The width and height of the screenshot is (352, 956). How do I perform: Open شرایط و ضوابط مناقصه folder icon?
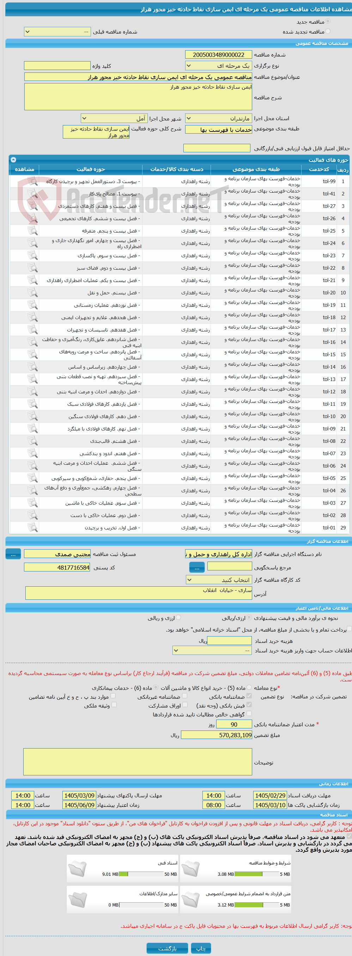(190, 868)
